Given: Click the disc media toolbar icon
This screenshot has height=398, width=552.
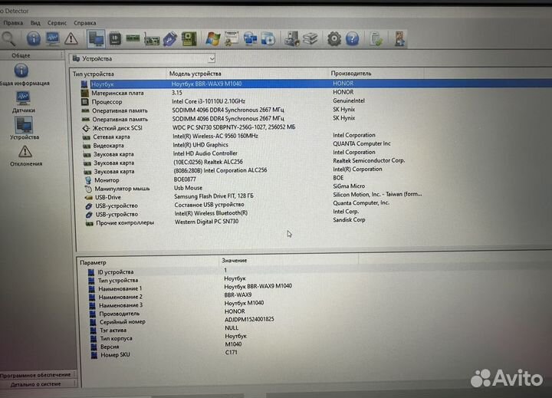Looking at the screenshot, I should click(x=268, y=39).
